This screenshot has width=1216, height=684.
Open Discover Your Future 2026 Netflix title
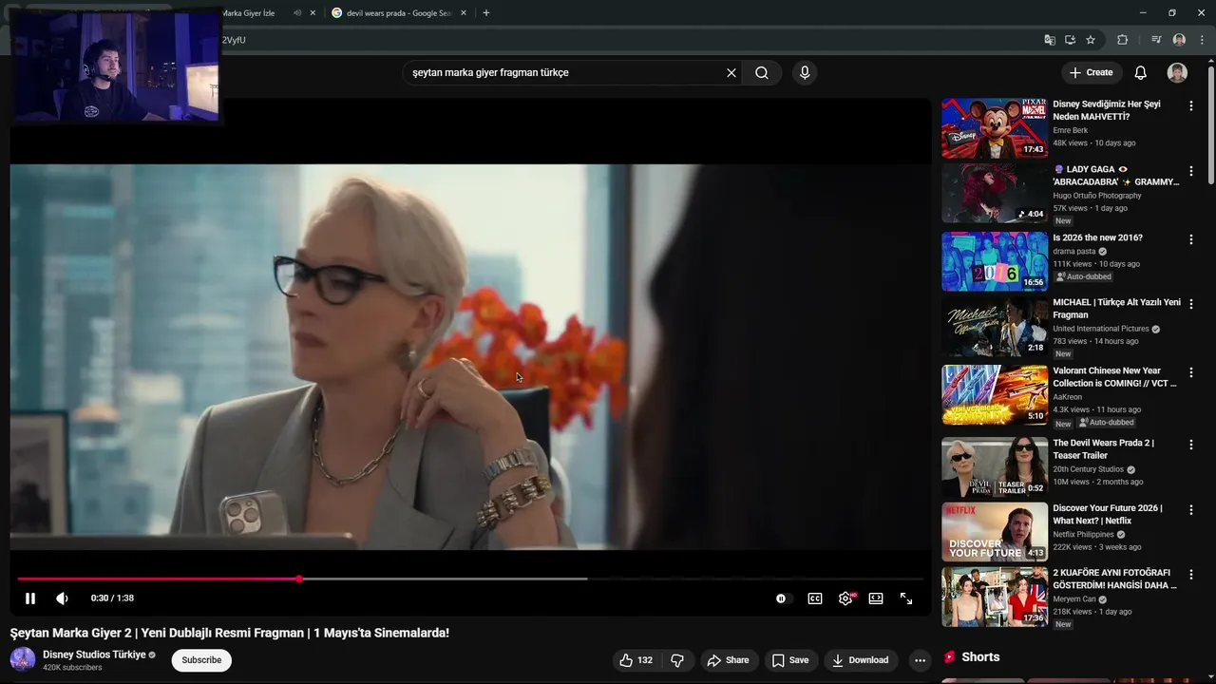[x=1107, y=515]
